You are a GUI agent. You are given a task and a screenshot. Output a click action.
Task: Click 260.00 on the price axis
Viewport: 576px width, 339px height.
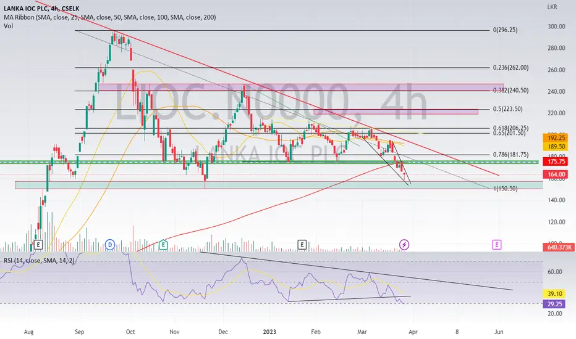point(556,70)
